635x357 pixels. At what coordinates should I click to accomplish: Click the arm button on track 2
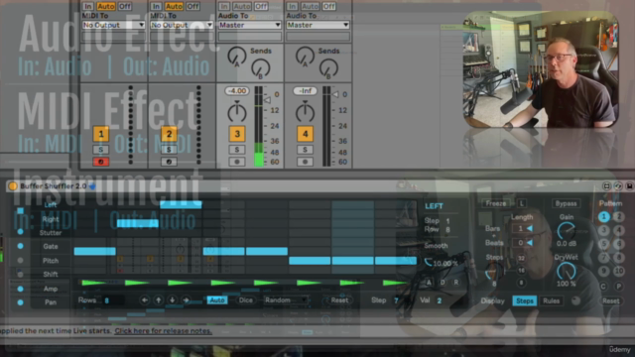169,162
